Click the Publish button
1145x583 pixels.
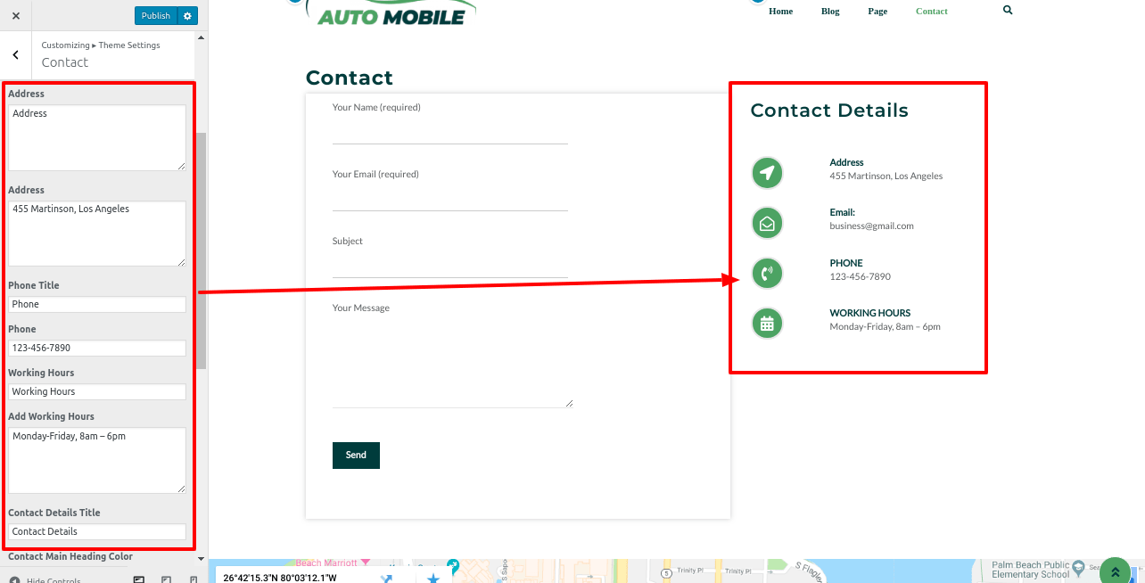click(155, 16)
